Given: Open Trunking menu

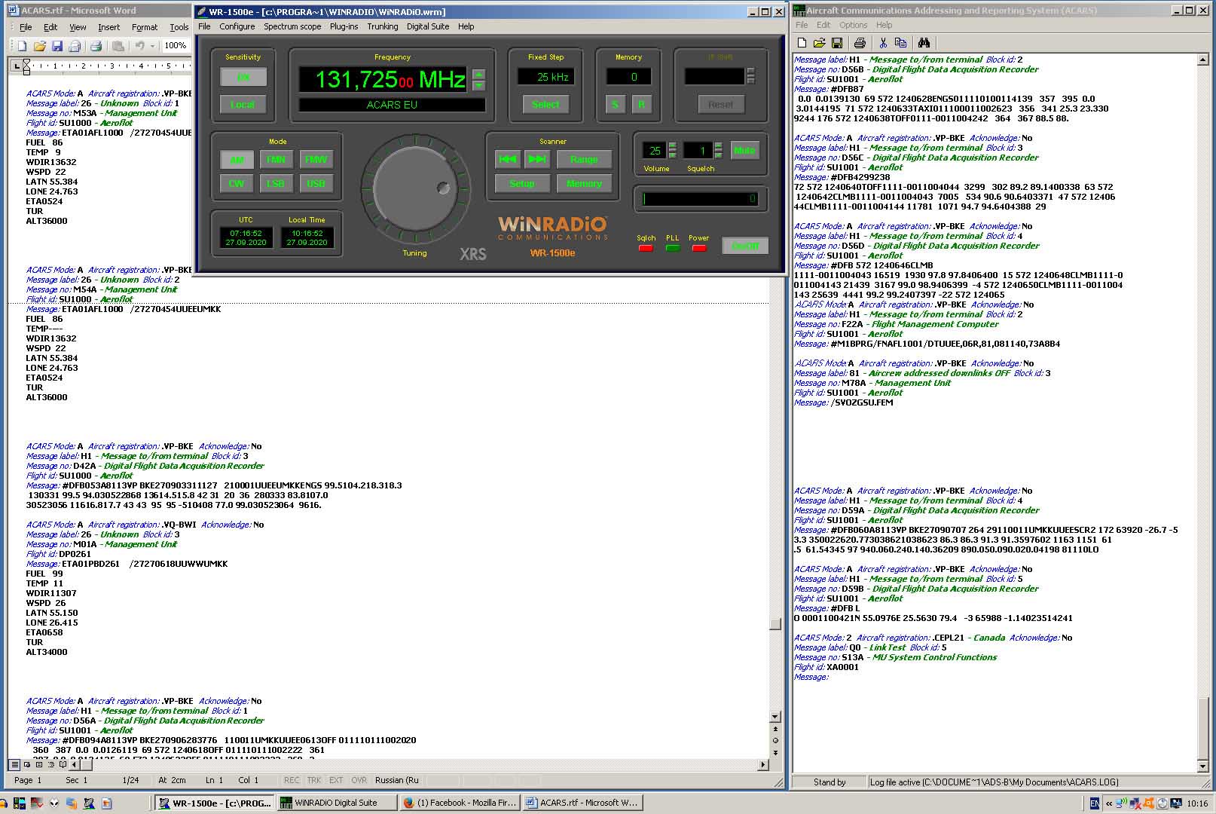Looking at the screenshot, I should (x=383, y=26).
